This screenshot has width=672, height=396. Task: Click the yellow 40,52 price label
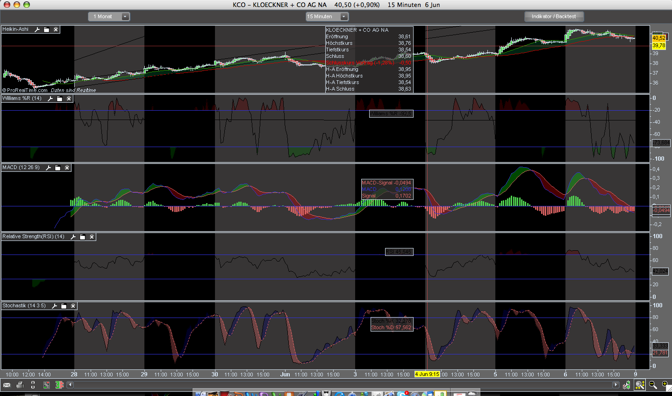point(658,38)
